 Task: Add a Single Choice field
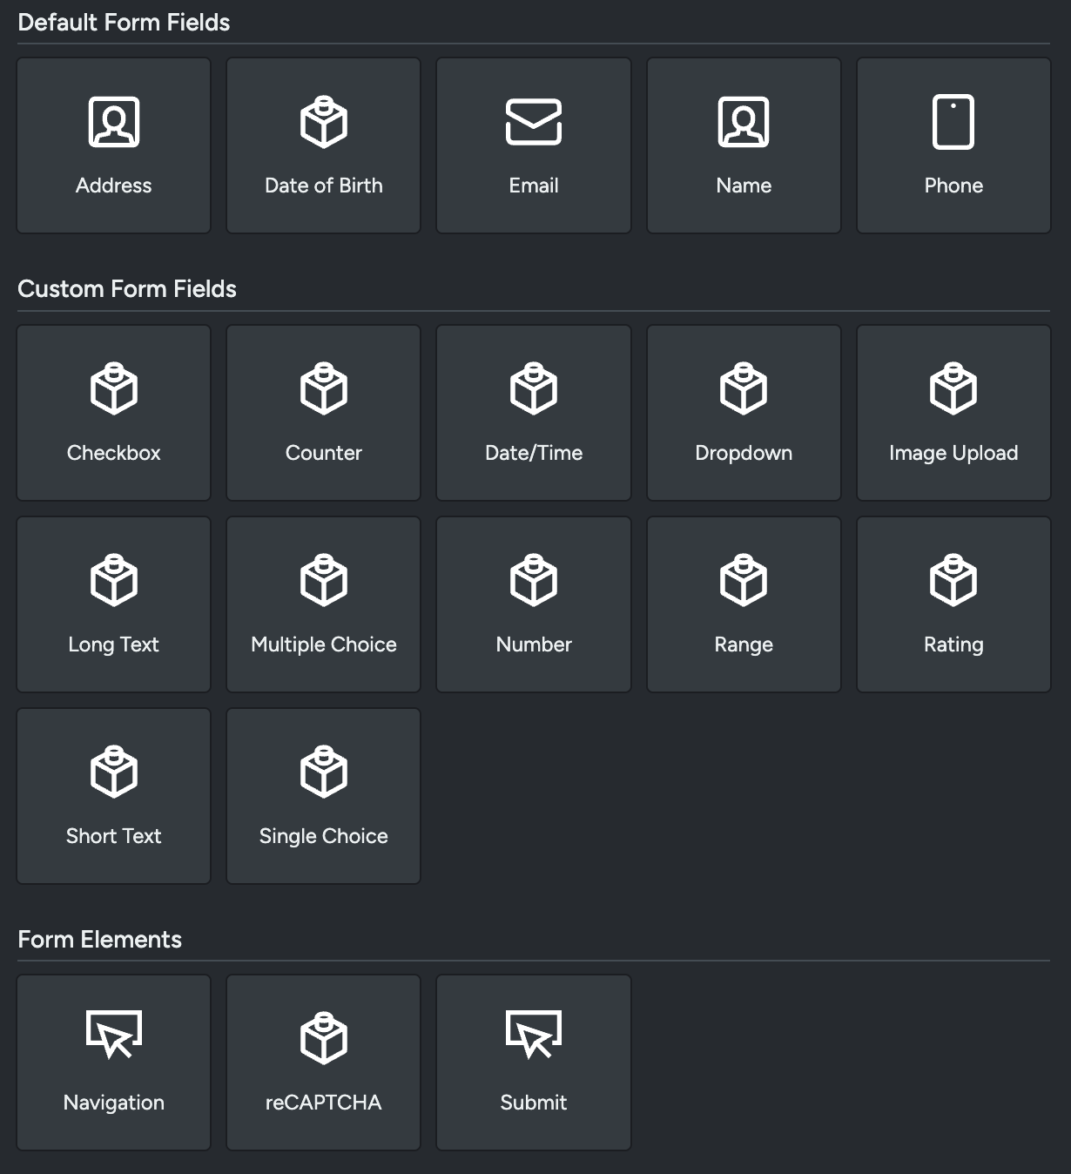323,796
